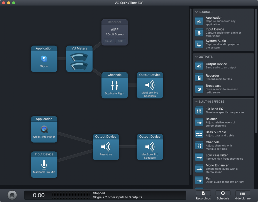Screen dimensions: 258x202
Task: Click the Skype application block icon
Action: (44, 59)
